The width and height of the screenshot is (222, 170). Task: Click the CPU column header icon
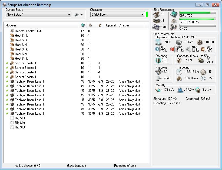83,25
